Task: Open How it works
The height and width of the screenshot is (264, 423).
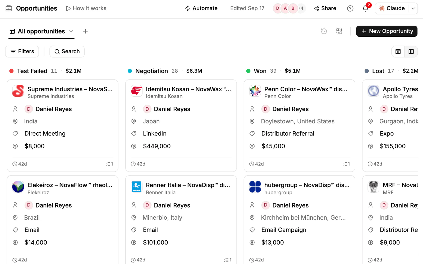Action: (x=86, y=8)
